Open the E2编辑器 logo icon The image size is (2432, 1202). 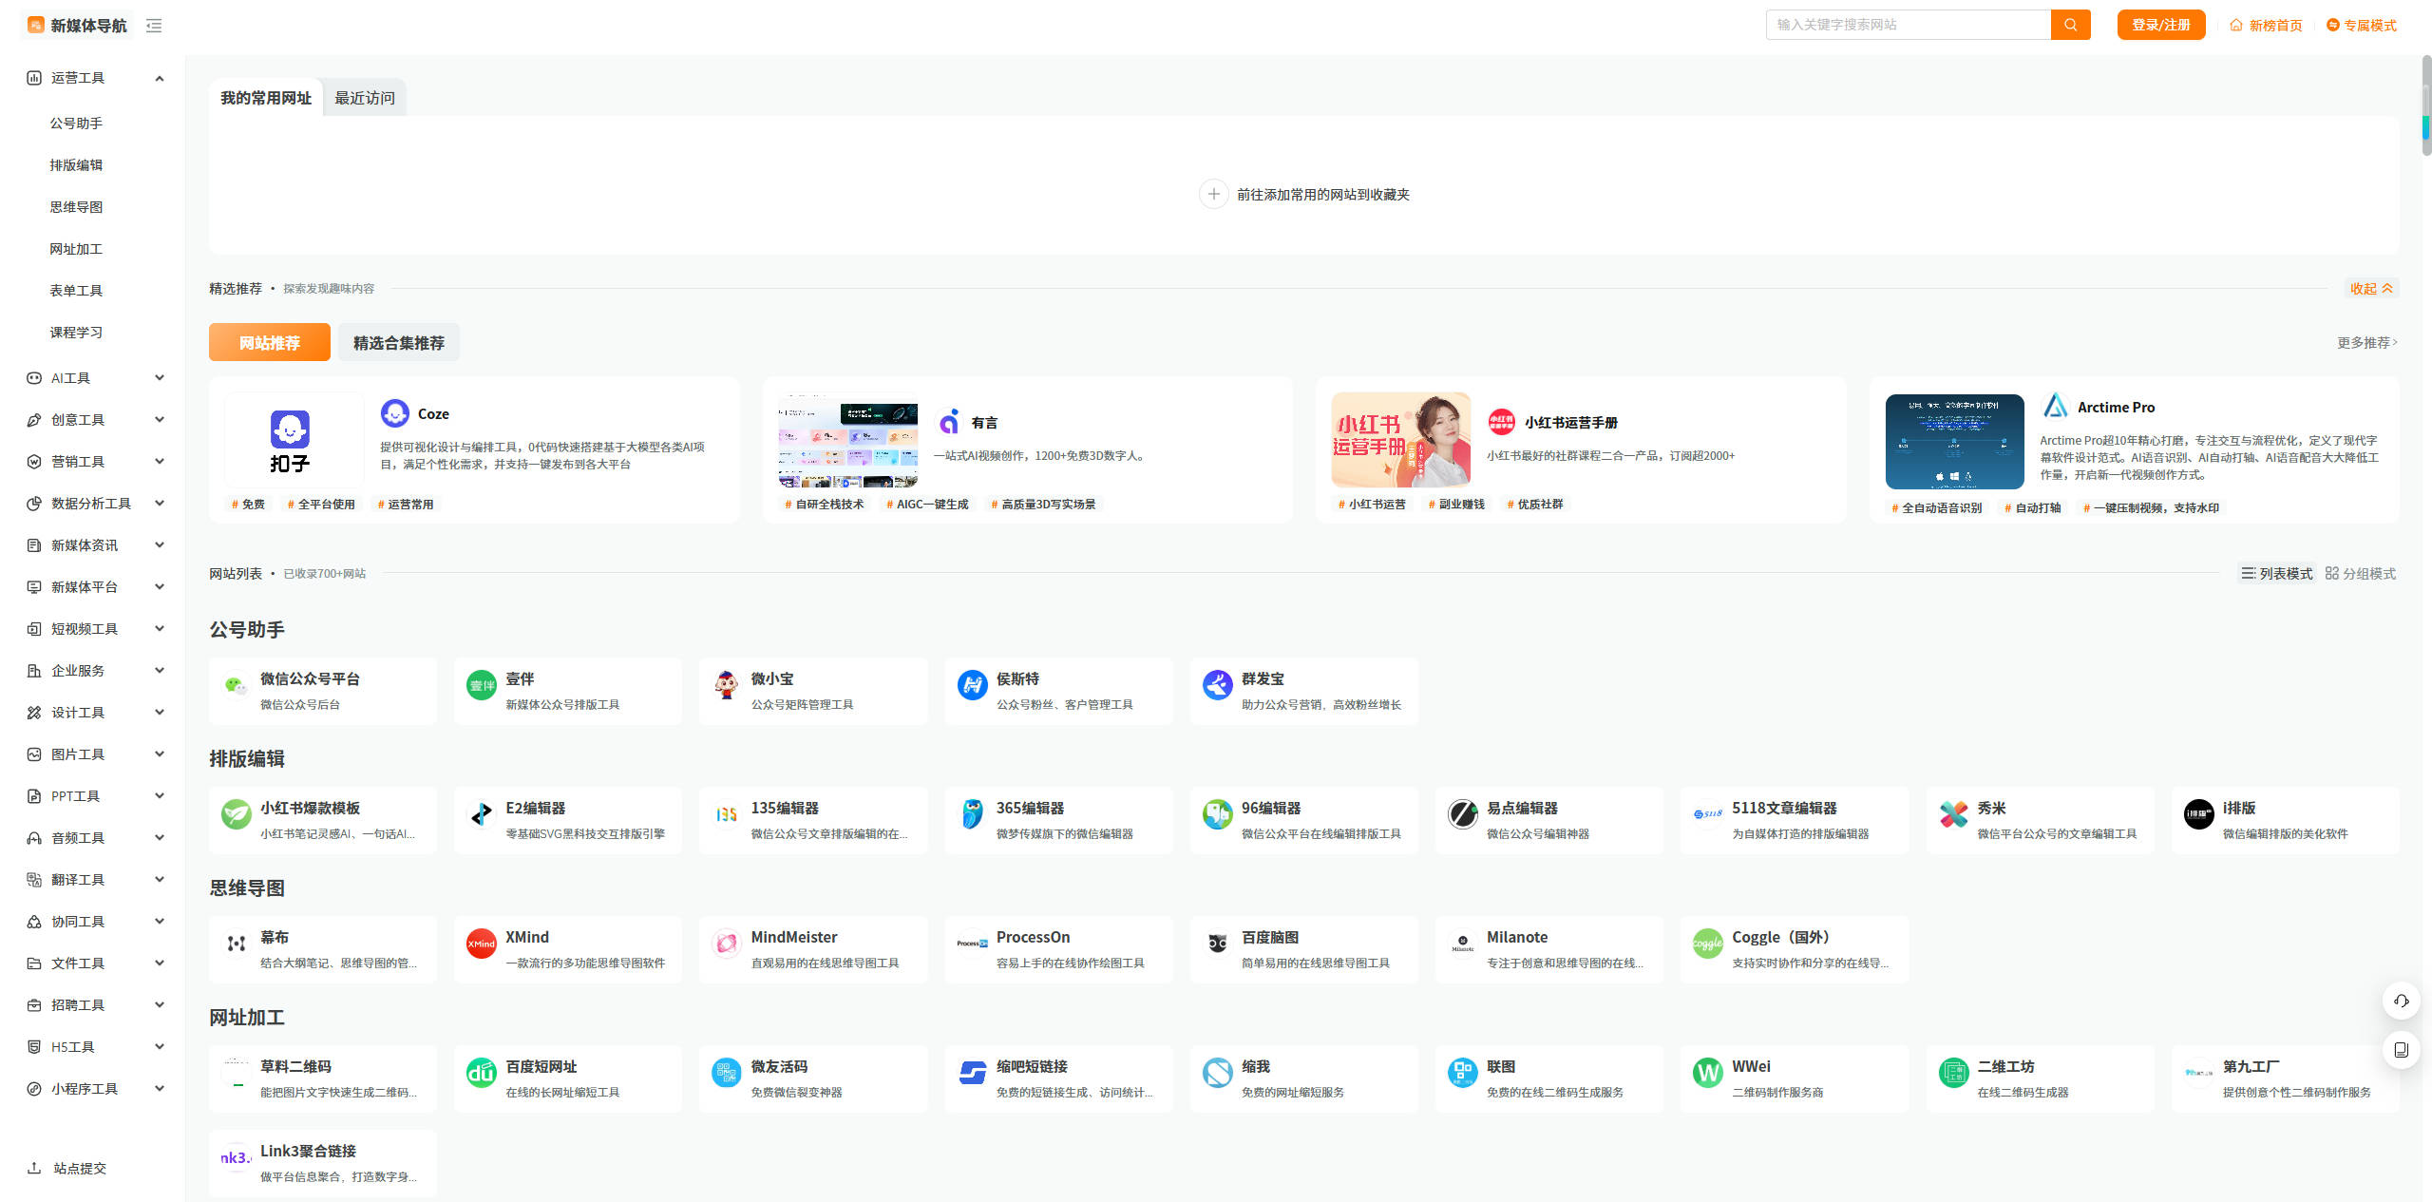click(482, 814)
